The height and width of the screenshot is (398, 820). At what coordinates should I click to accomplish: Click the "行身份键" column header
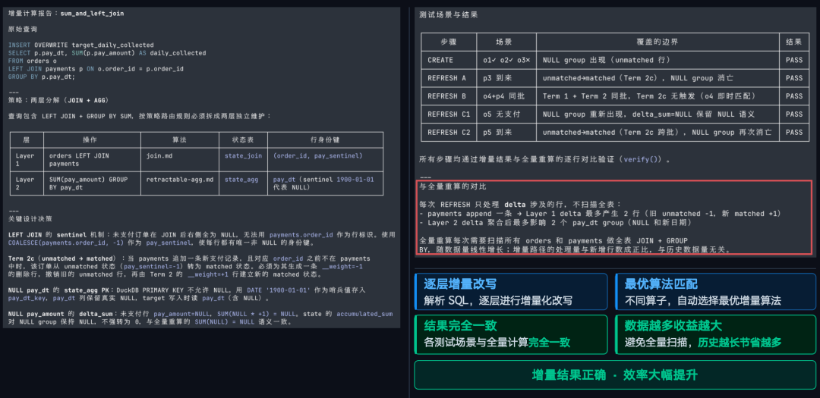[x=325, y=140]
